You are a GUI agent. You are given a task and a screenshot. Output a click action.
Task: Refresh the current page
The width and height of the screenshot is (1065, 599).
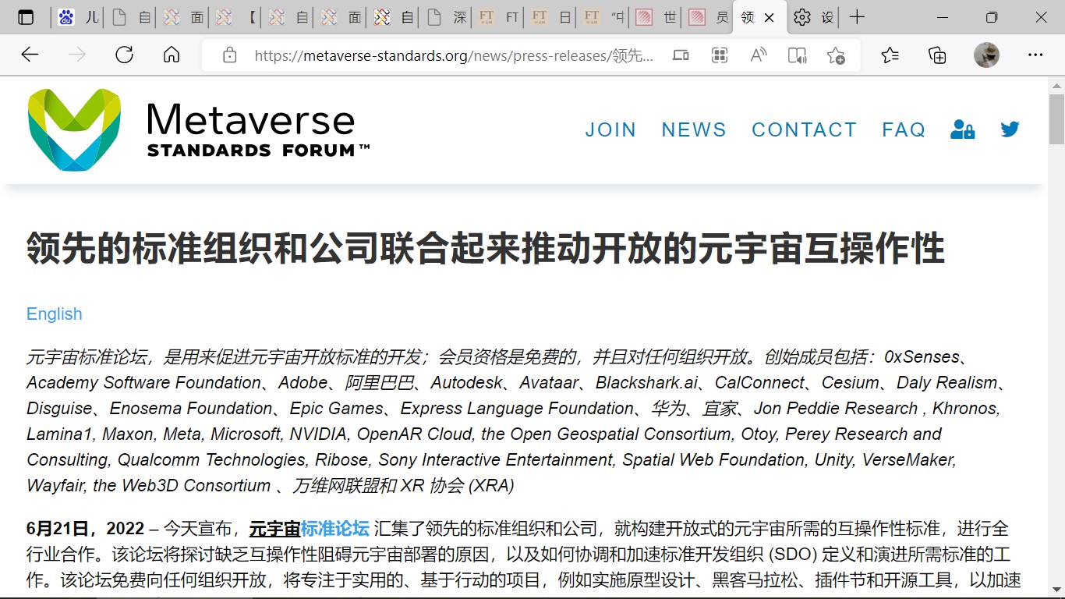click(124, 55)
